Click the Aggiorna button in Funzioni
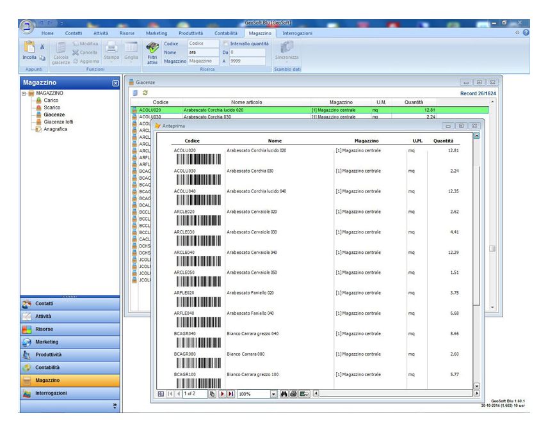The height and width of the screenshot is (433, 548). pos(86,61)
